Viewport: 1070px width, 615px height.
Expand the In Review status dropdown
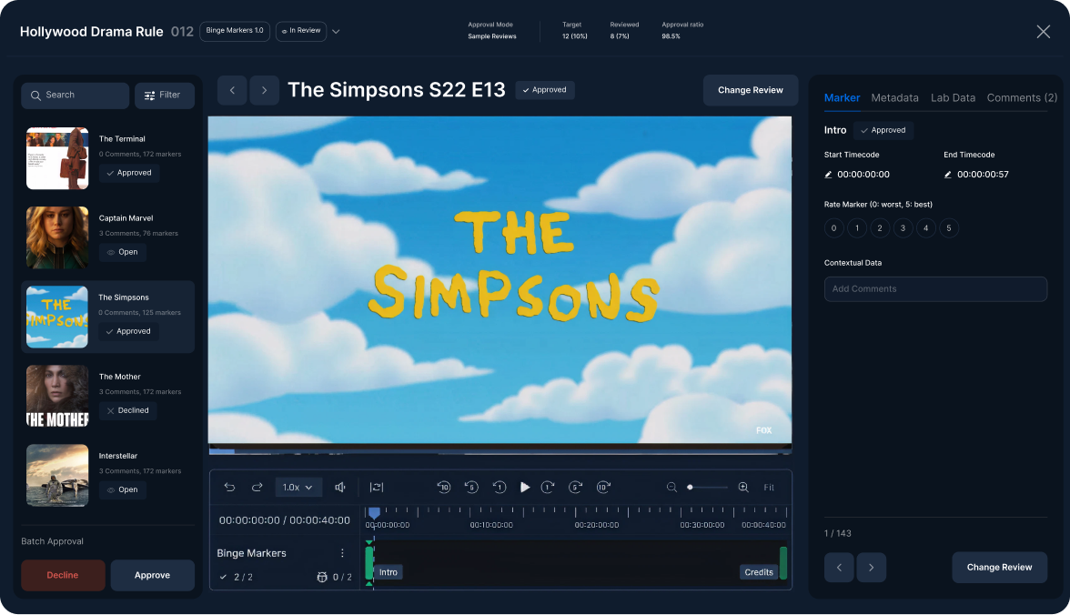(x=301, y=31)
